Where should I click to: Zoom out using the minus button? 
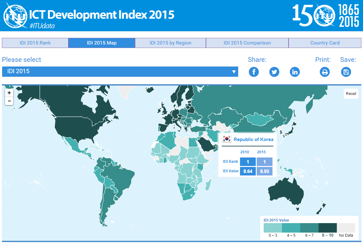[x=9, y=101]
